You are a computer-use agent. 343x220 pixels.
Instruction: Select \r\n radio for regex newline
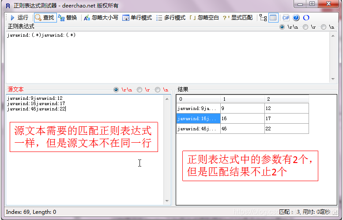[282, 27]
